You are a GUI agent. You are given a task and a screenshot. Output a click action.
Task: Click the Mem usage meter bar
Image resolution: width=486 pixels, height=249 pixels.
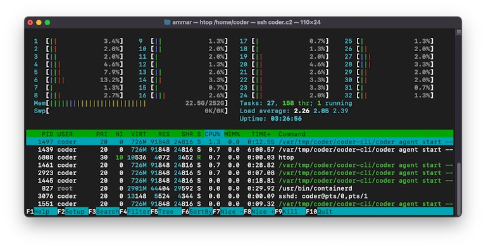[131, 103]
